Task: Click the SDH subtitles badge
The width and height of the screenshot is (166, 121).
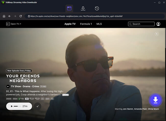Action: point(47,99)
